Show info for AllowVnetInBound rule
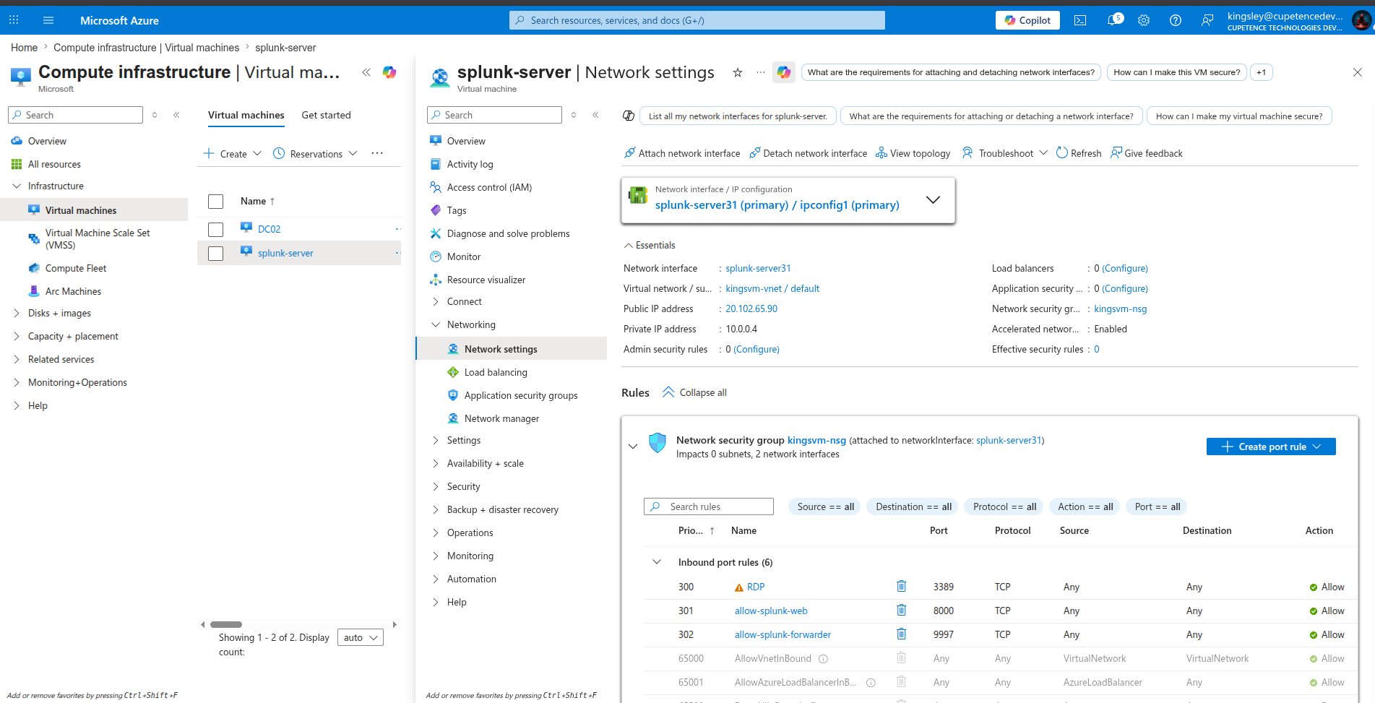 823,659
